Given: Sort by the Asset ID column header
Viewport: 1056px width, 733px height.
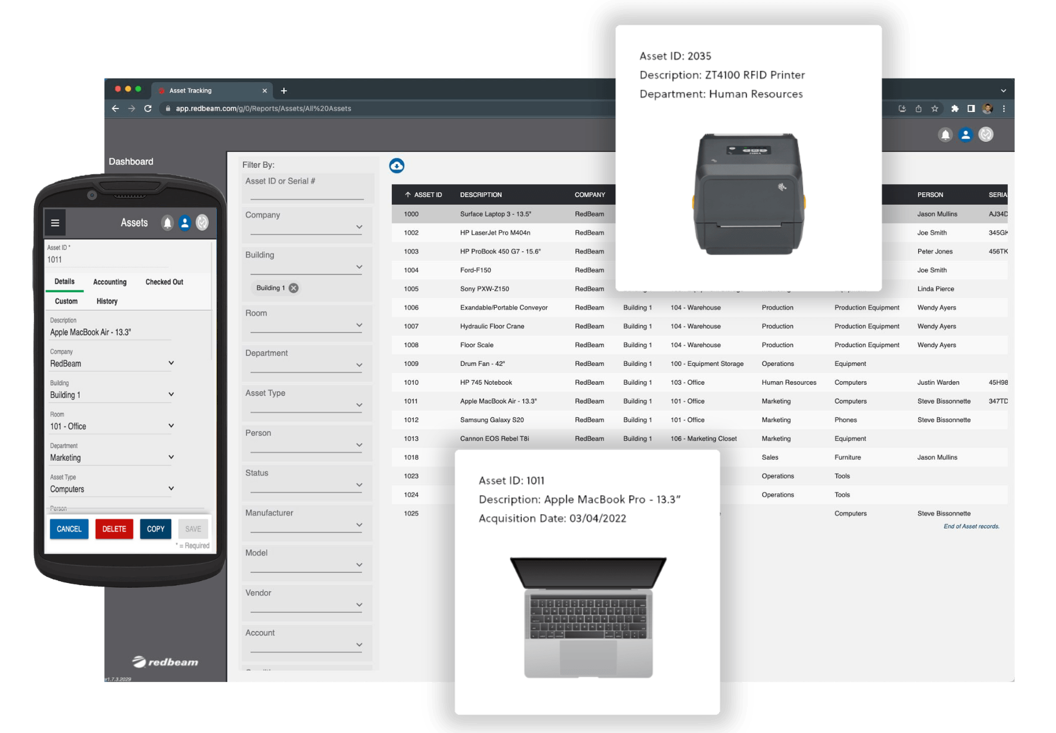Looking at the screenshot, I should 424,195.
